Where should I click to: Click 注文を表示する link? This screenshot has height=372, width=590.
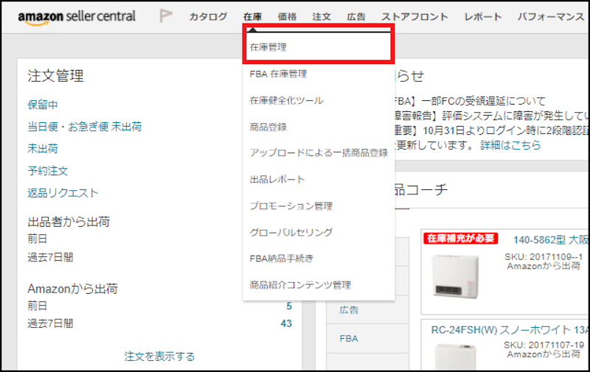(x=159, y=357)
